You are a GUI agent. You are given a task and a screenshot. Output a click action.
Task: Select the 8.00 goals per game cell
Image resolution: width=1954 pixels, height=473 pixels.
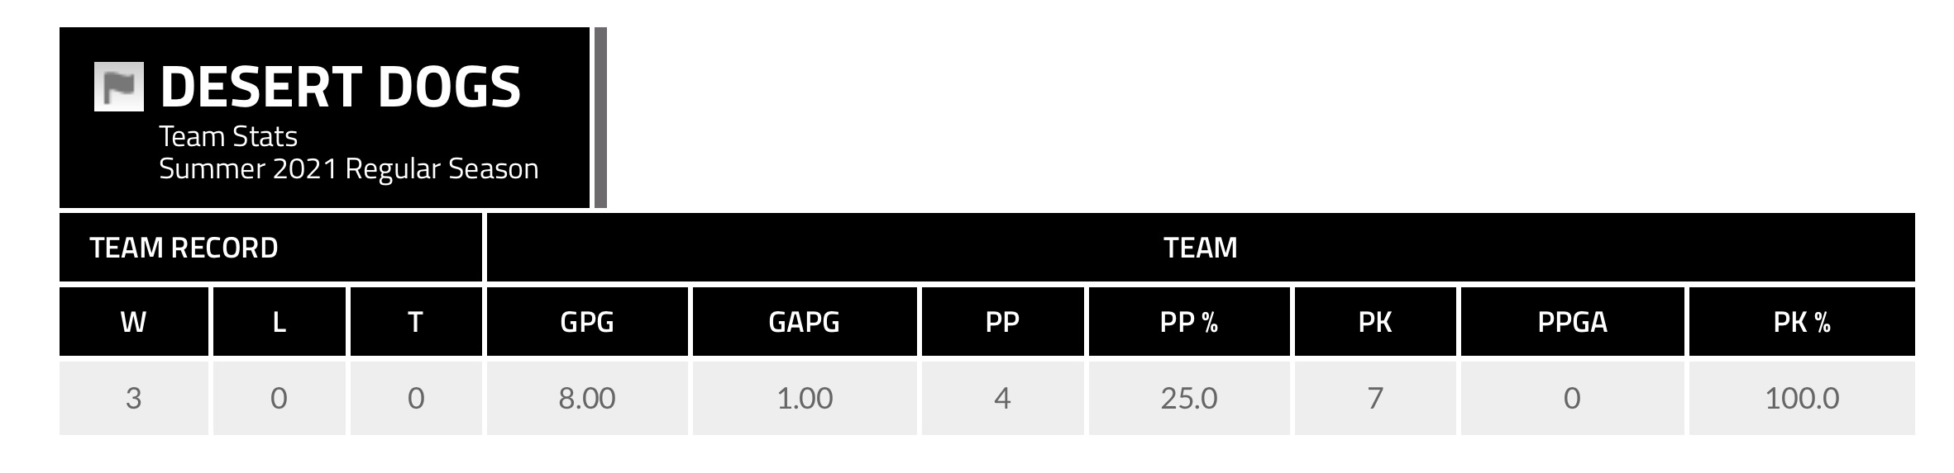coord(587,399)
